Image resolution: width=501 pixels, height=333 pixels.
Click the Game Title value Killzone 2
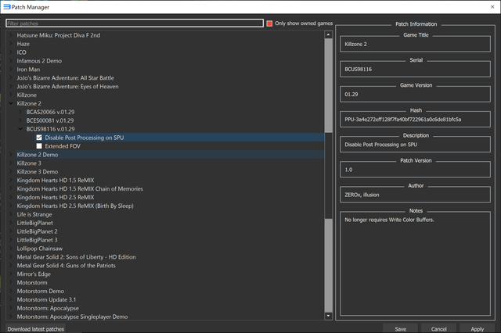point(355,44)
